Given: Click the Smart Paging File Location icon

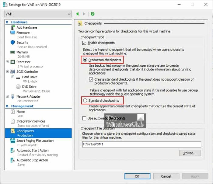Looking at the screenshot, I should pos(13,141).
